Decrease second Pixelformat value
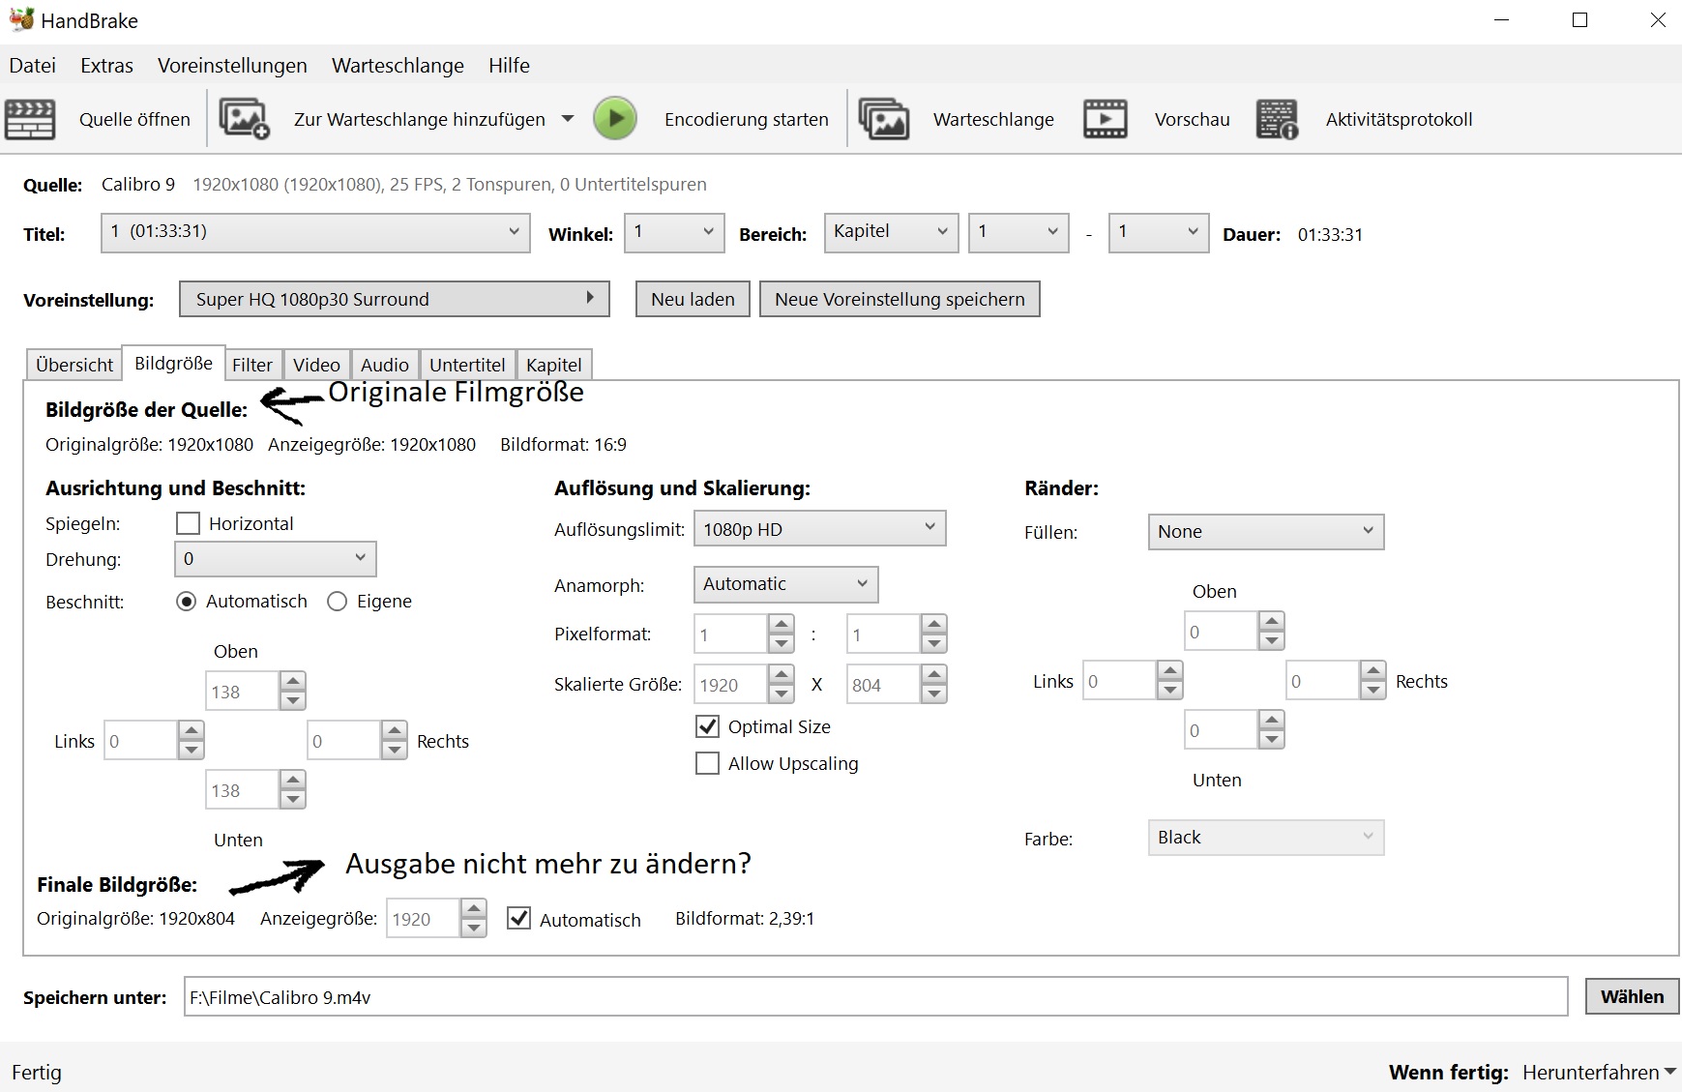The image size is (1682, 1092). tap(934, 644)
